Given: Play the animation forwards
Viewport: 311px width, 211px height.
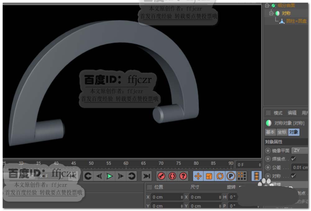Looking at the screenshot, I should [109, 176].
